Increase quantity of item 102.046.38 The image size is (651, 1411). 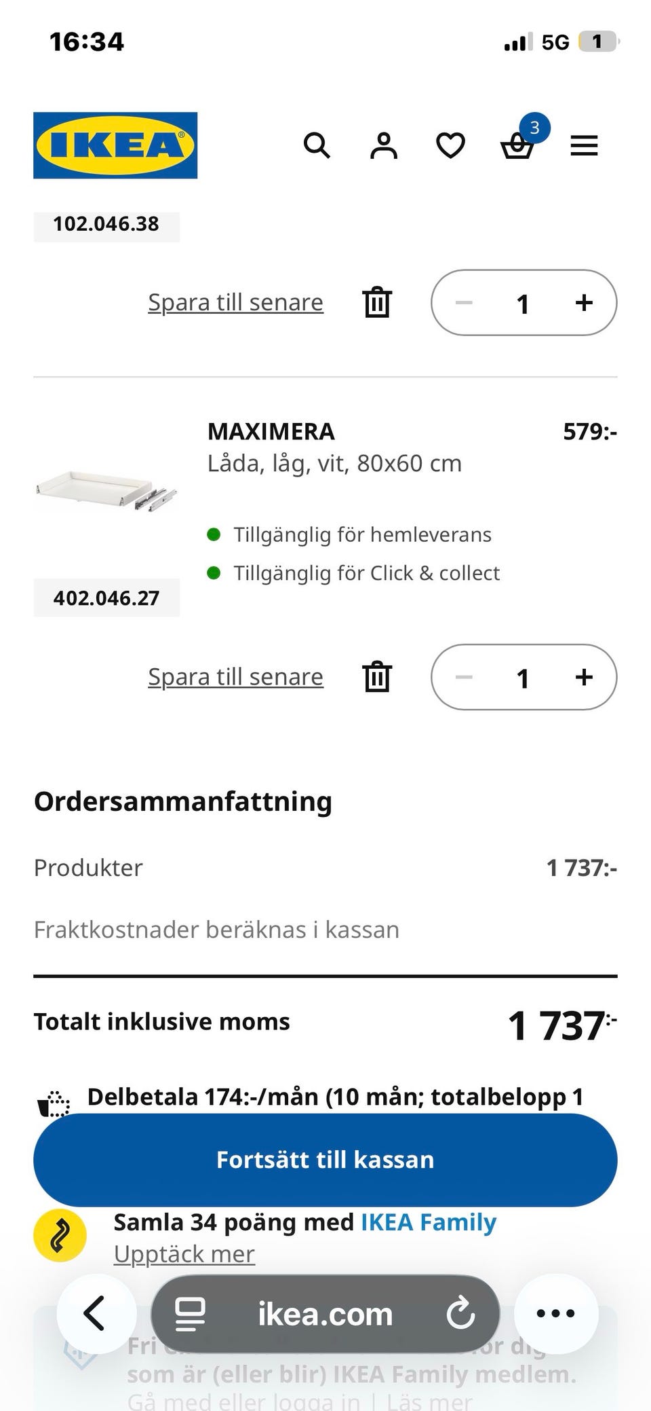(584, 302)
